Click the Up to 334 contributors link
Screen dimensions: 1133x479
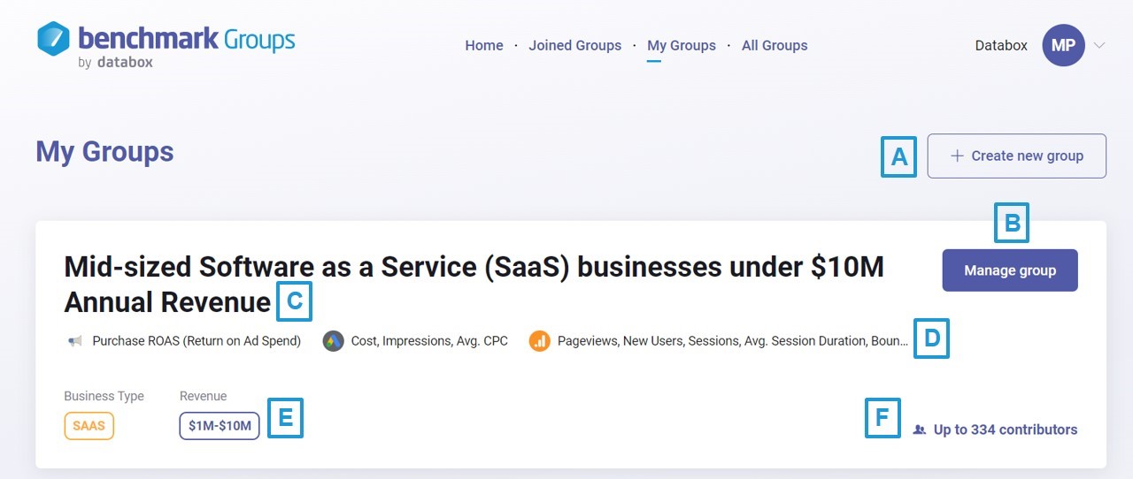(1005, 430)
